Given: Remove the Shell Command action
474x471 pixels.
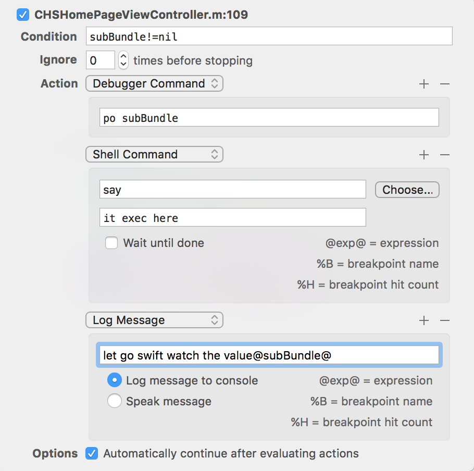Looking at the screenshot, I should point(445,154).
